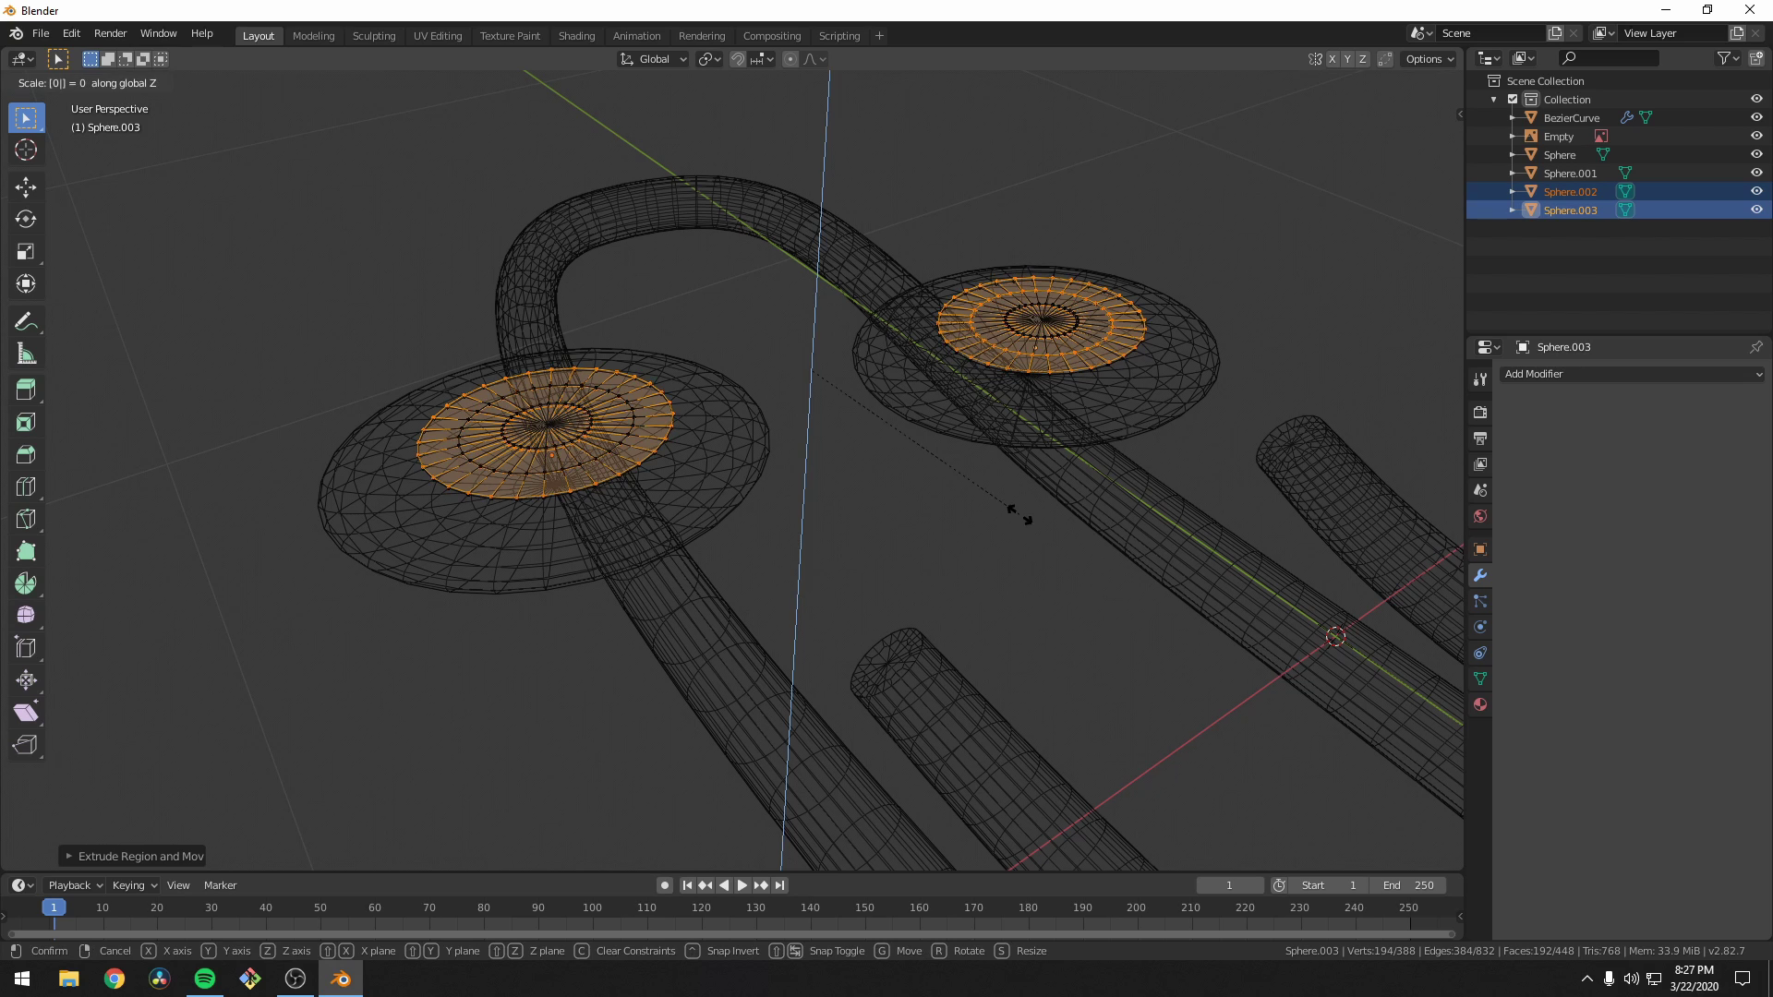The image size is (1773, 997).
Task: Open the Transform Orientation Global dropdown
Action: 653,58
